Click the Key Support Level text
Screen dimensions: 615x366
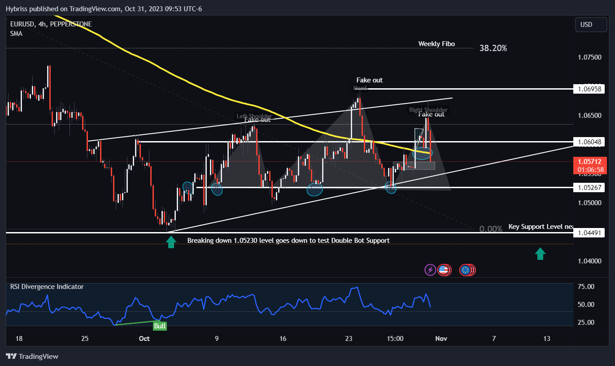[x=541, y=227]
